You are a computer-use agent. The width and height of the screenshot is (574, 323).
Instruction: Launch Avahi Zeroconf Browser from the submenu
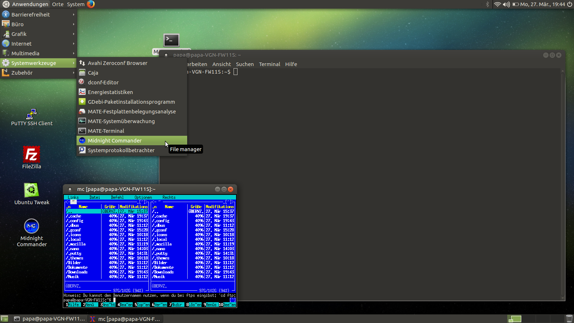pyautogui.click(x=132, y=63)
